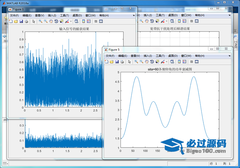Click New Figure icon in Figure 5 toolbar

click(x=106, y=62)
